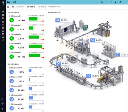Click the 3.64 kW value
Image resolution: width=128 pixels, height=112 pixels.
[21, 57]
